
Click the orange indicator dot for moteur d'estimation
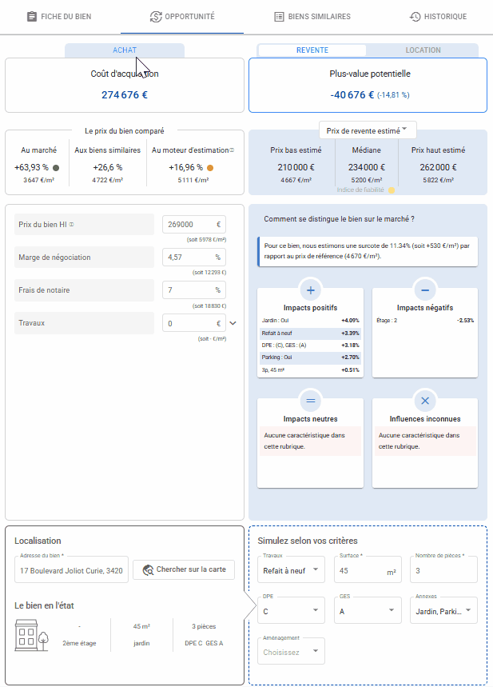(x=210, y=168)
